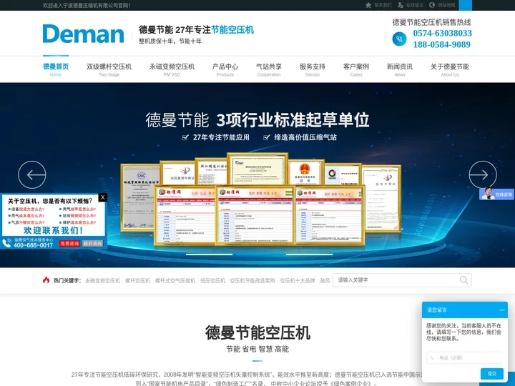Click the star icon beside 联系我们

pyautogui.click(x=368, y=5)
